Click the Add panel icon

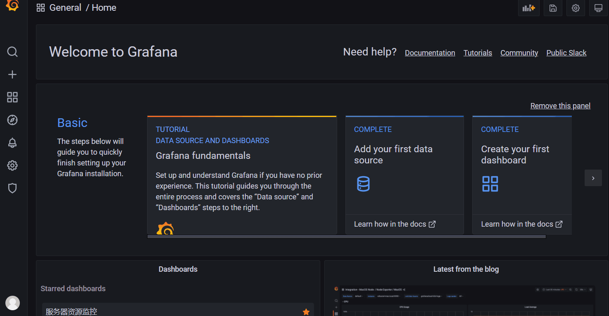528,8
